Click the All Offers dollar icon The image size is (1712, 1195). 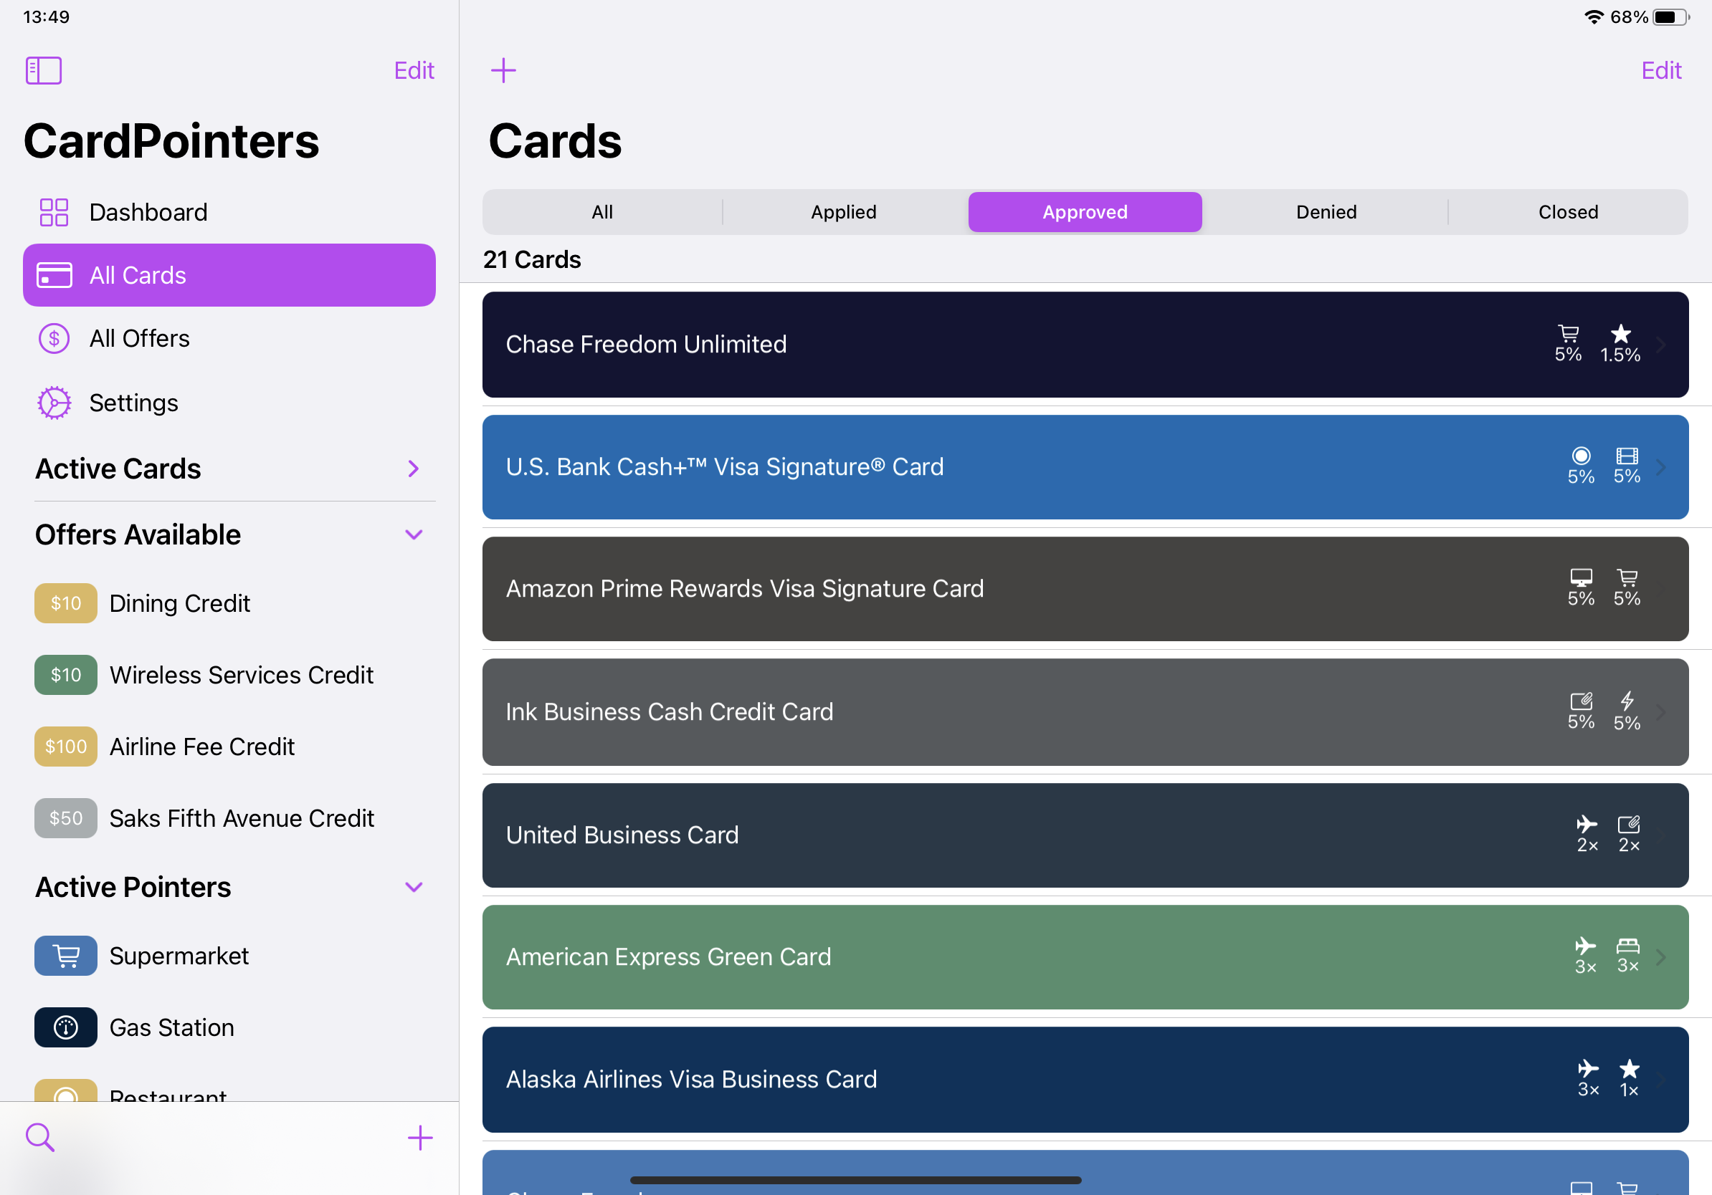(x=54, y=339)
